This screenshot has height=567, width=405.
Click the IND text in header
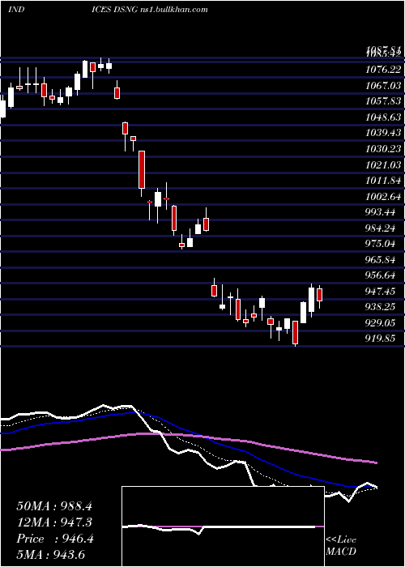tap(16, 10)
